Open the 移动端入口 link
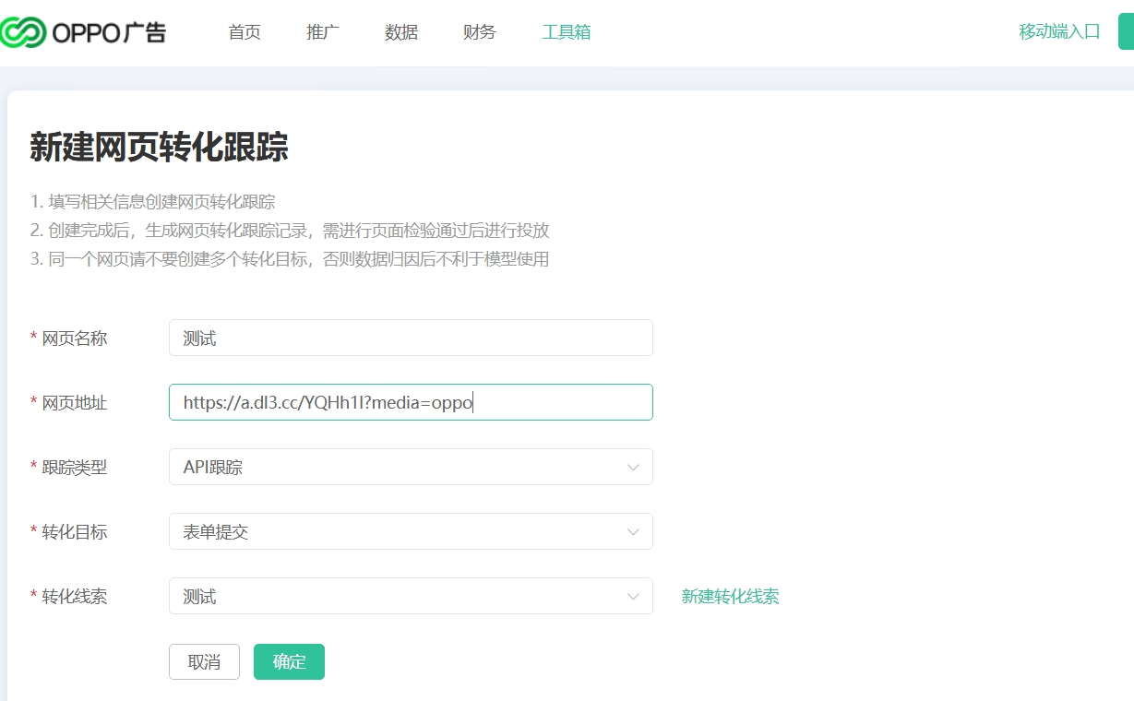1134x701 pixels. tap(1059, 31)
